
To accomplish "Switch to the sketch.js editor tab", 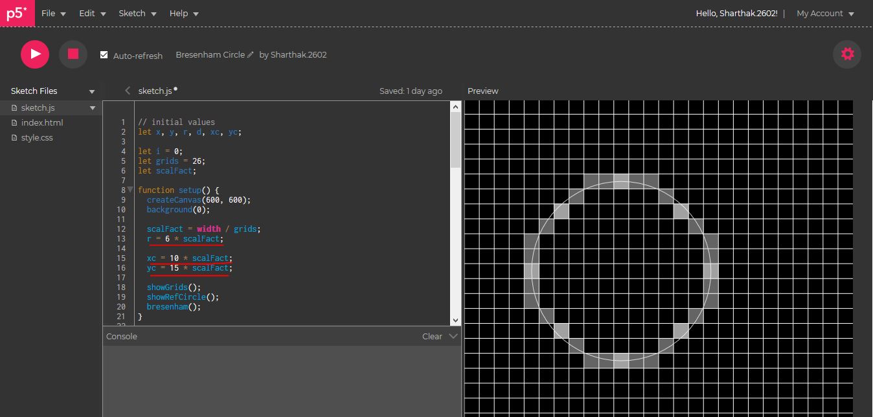I will click(155, 91).
